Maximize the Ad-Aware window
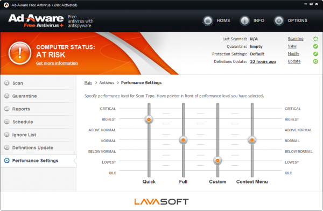The width and height of the screenshot is (323, 211). (x=311, y=4)
